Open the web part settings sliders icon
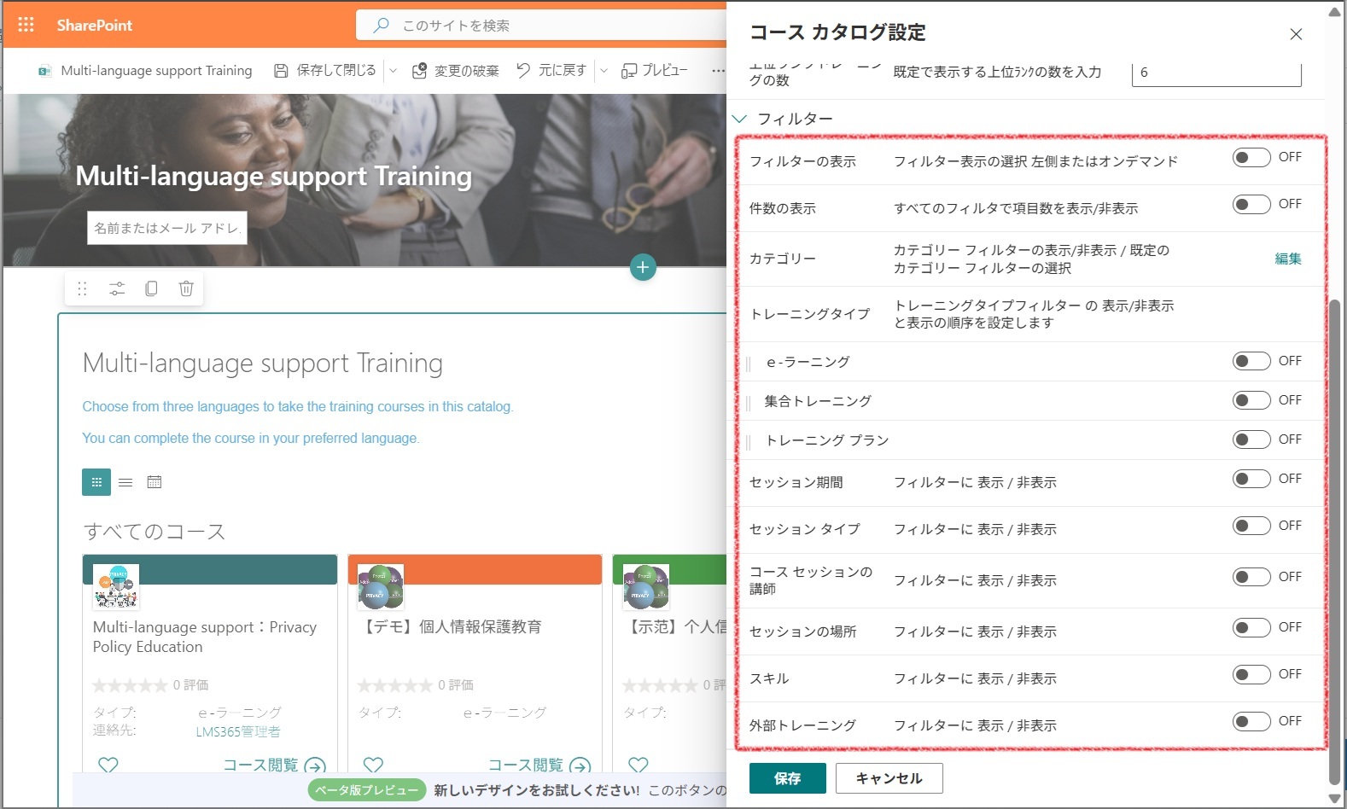 [117, 288]
